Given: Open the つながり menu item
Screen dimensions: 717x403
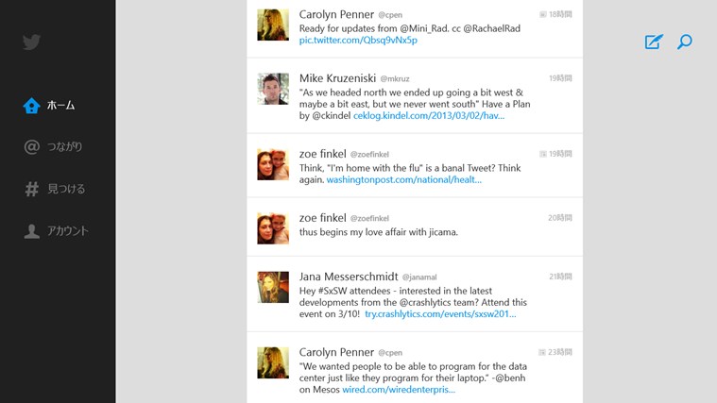Looking at the screenshot, I should tap(64, 147).
